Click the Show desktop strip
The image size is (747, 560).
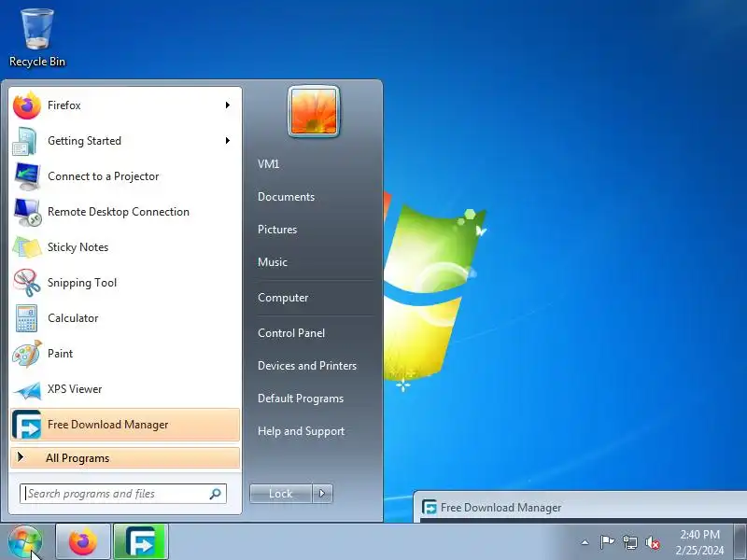click(x=740, y=542)
